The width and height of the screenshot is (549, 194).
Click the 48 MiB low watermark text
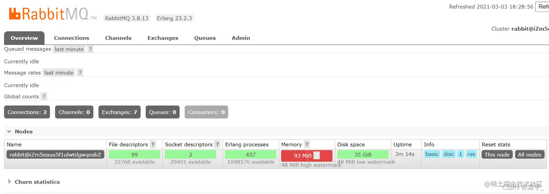pyautogui.click(x=366, y=162)
